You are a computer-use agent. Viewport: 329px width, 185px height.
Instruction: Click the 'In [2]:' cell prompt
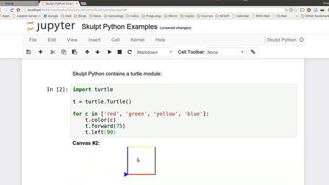(57, 89)
